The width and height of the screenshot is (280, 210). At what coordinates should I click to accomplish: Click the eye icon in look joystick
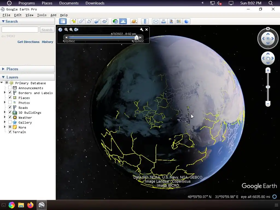click(268, 38)
